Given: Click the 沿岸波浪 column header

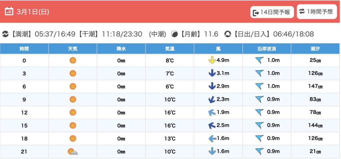Looking at the screenshot, I should click(x=267, y=49).
